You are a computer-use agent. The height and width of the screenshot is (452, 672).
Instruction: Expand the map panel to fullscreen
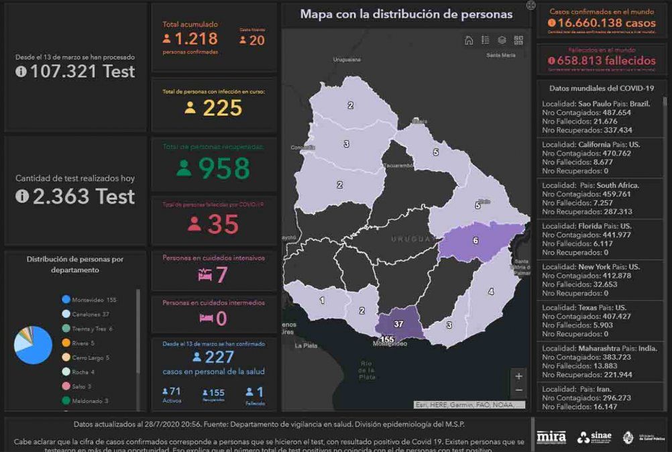tap(531, 5)
